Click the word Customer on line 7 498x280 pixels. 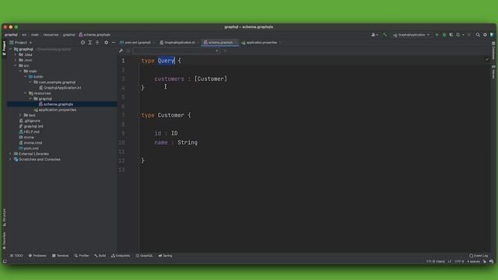click(171, 115)
